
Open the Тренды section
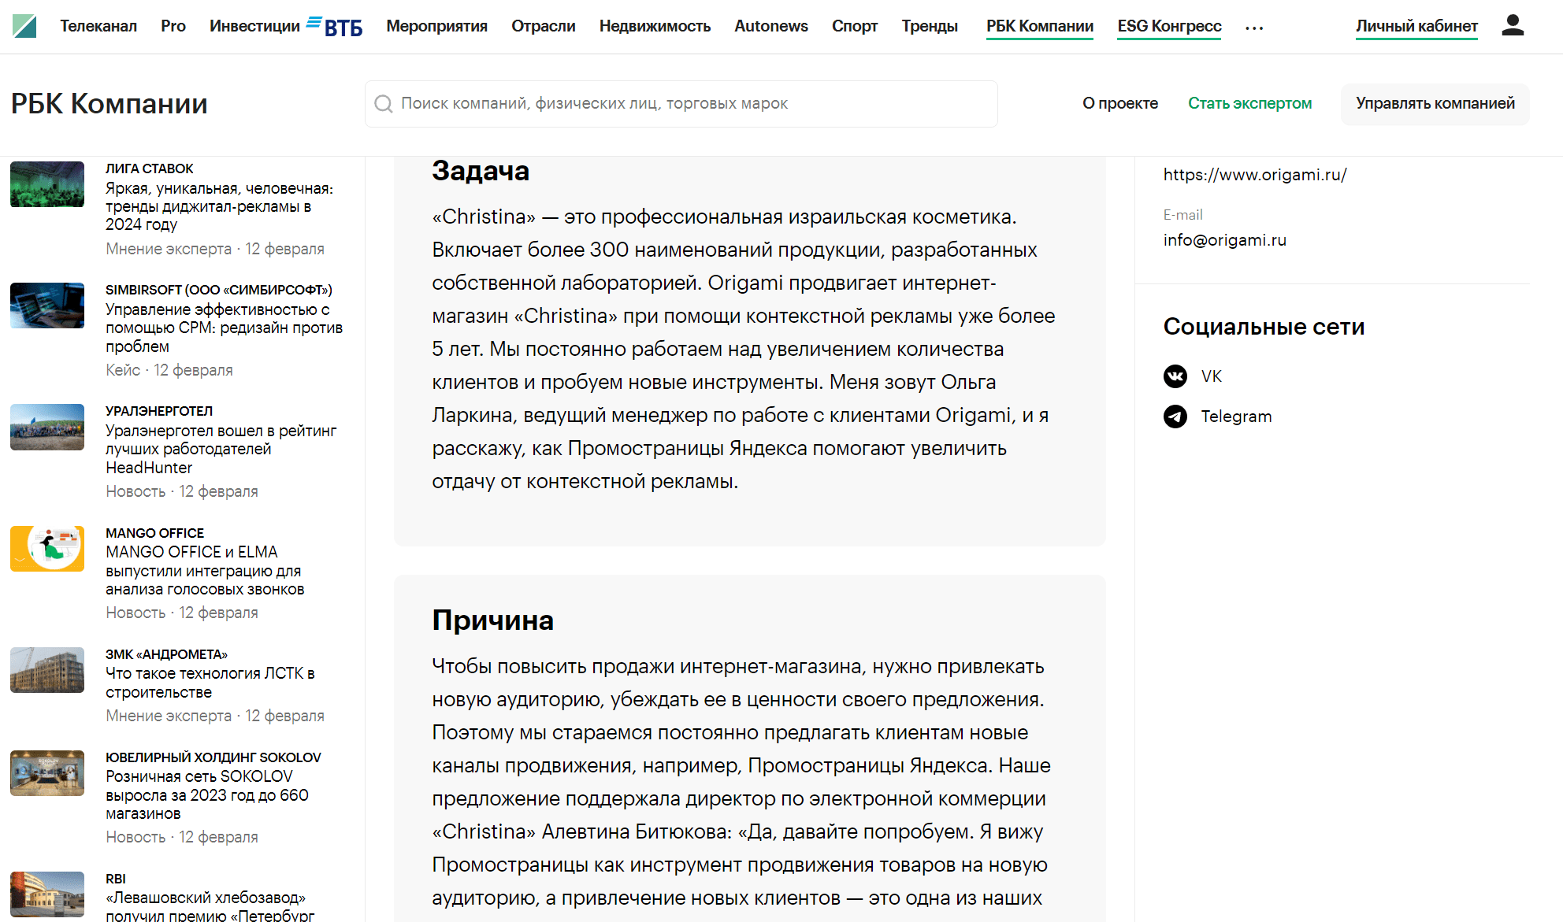(x=930, y=26)
